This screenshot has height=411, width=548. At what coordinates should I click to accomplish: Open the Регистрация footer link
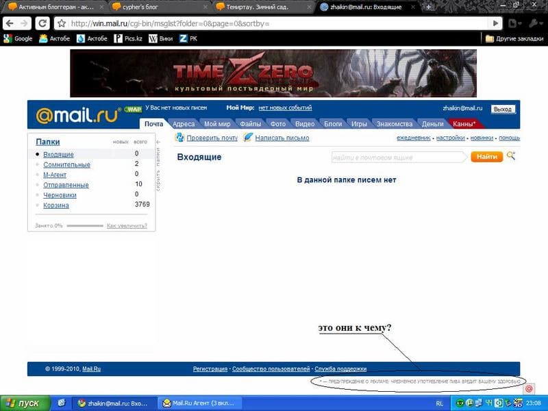coord(210,369)
